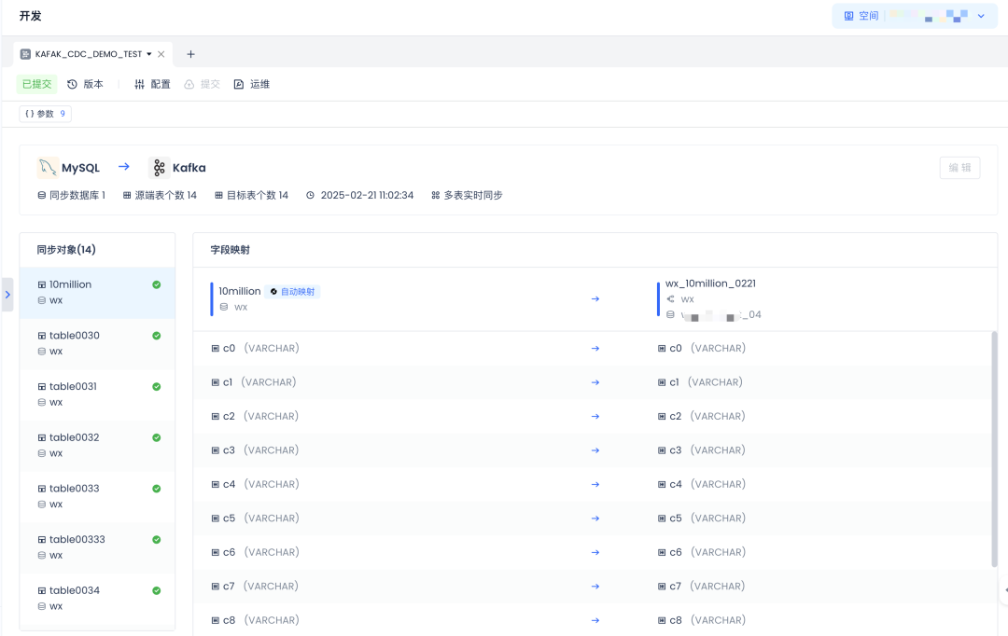Click green check icon for 10million
The height and width of the screenshot is (636, 1008).
click(156, 284)
